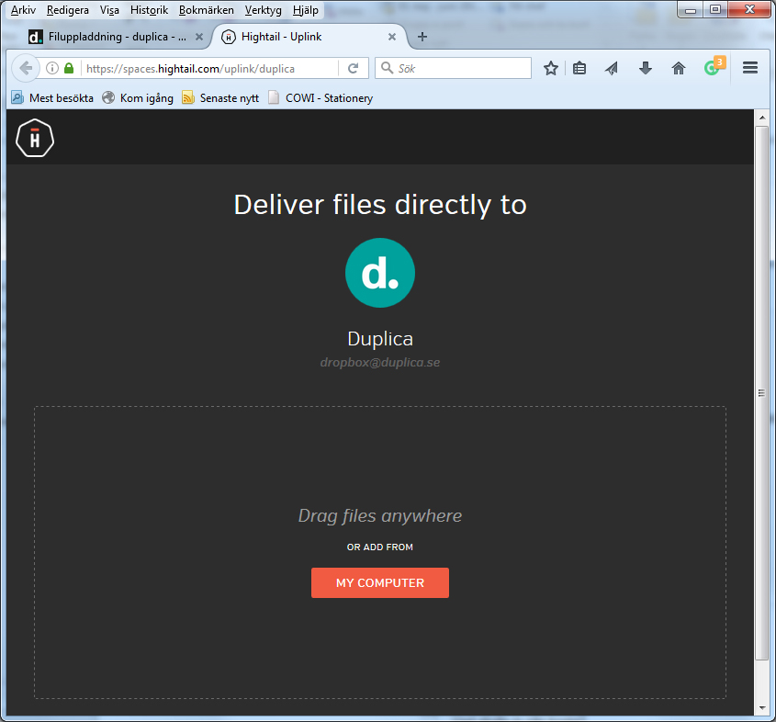Viewport: 776px width, 722px height.
Task: Open the green extension icon with badge 3
Action: 713,67
